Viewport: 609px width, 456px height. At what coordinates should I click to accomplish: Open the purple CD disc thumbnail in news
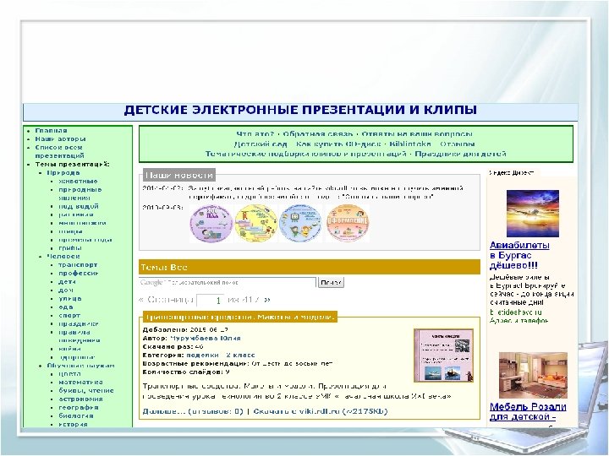[x=211, y=223]
